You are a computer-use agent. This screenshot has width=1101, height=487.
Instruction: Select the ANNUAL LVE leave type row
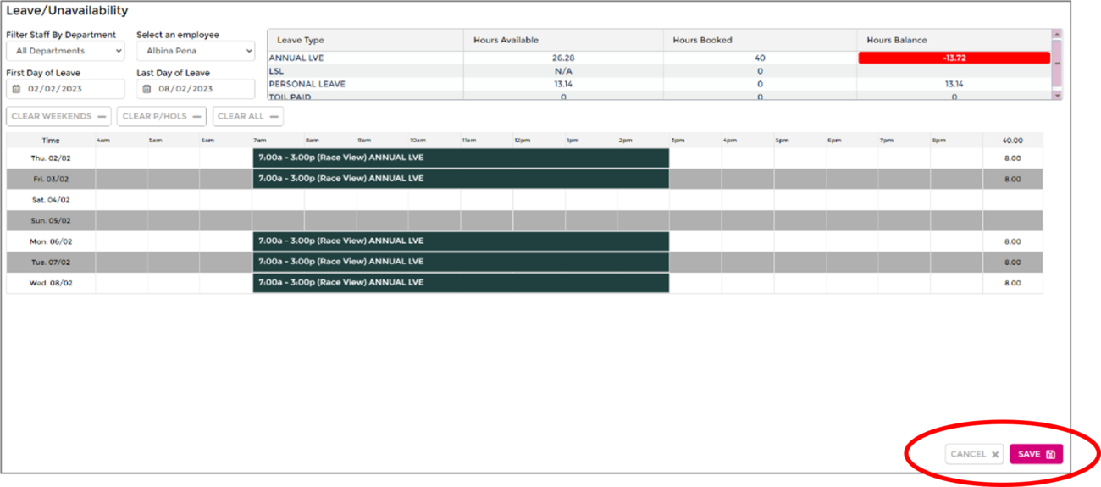click(296, 58)
